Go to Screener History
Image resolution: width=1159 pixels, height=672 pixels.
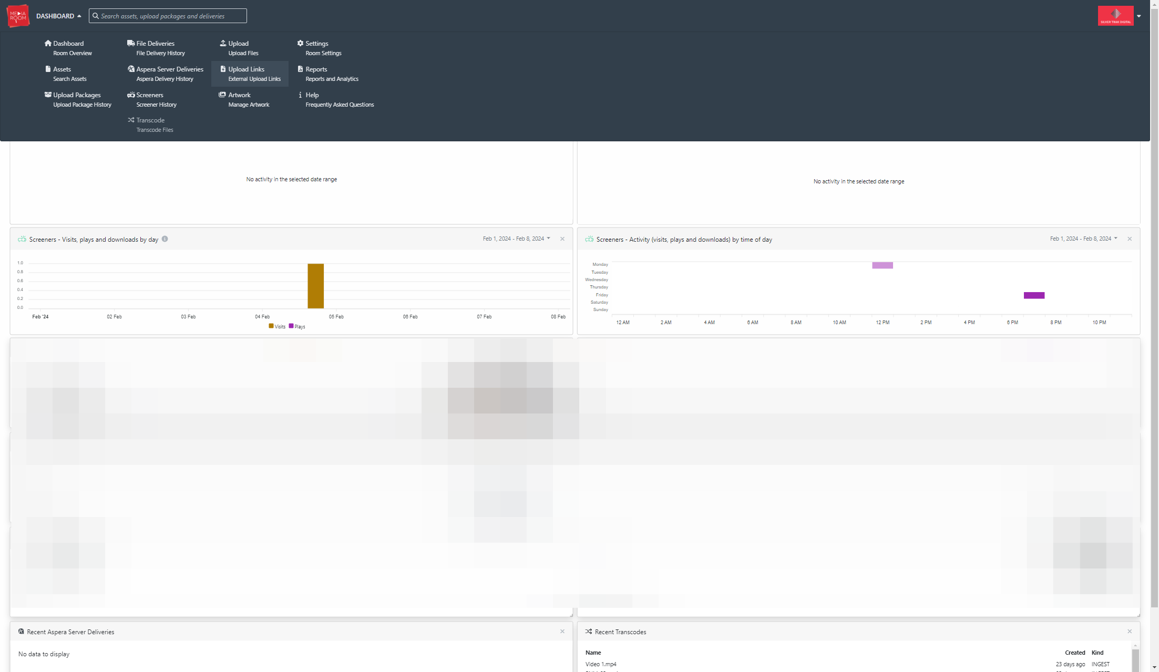point(157,105)
